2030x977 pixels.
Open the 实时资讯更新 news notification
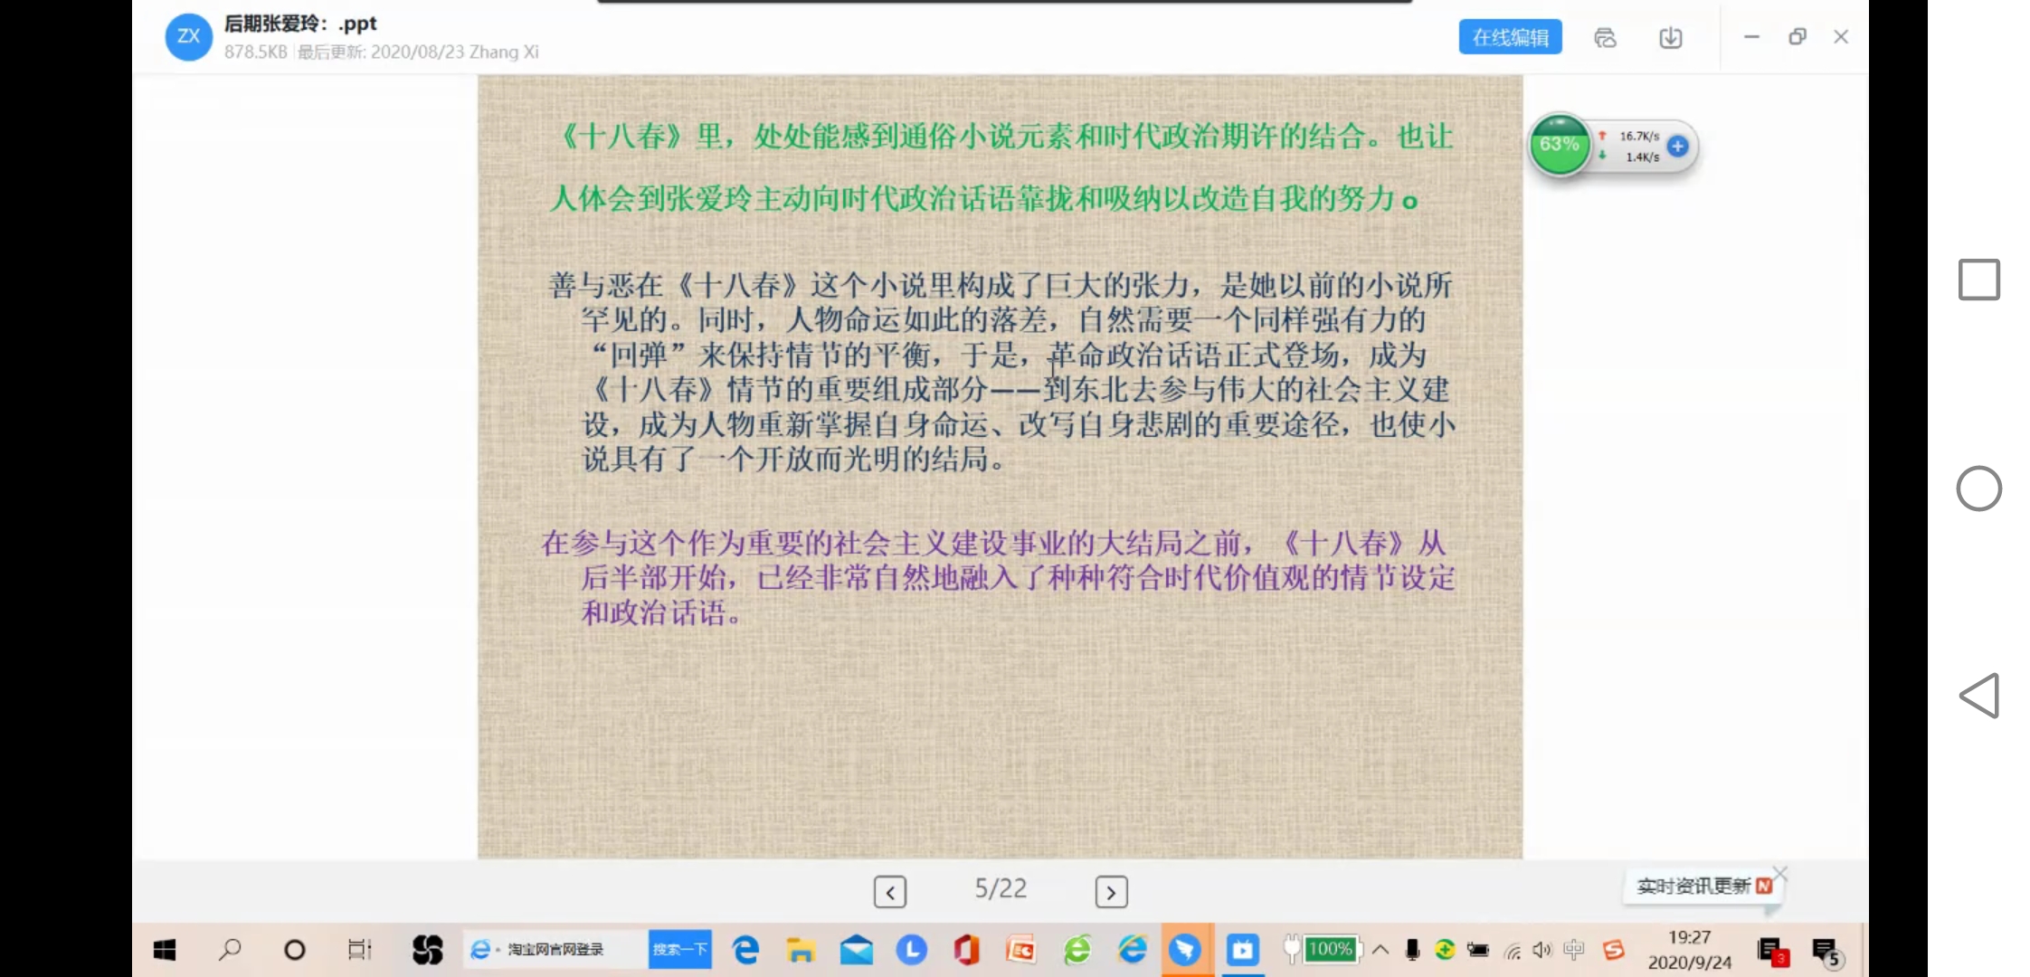point(1693,887)
